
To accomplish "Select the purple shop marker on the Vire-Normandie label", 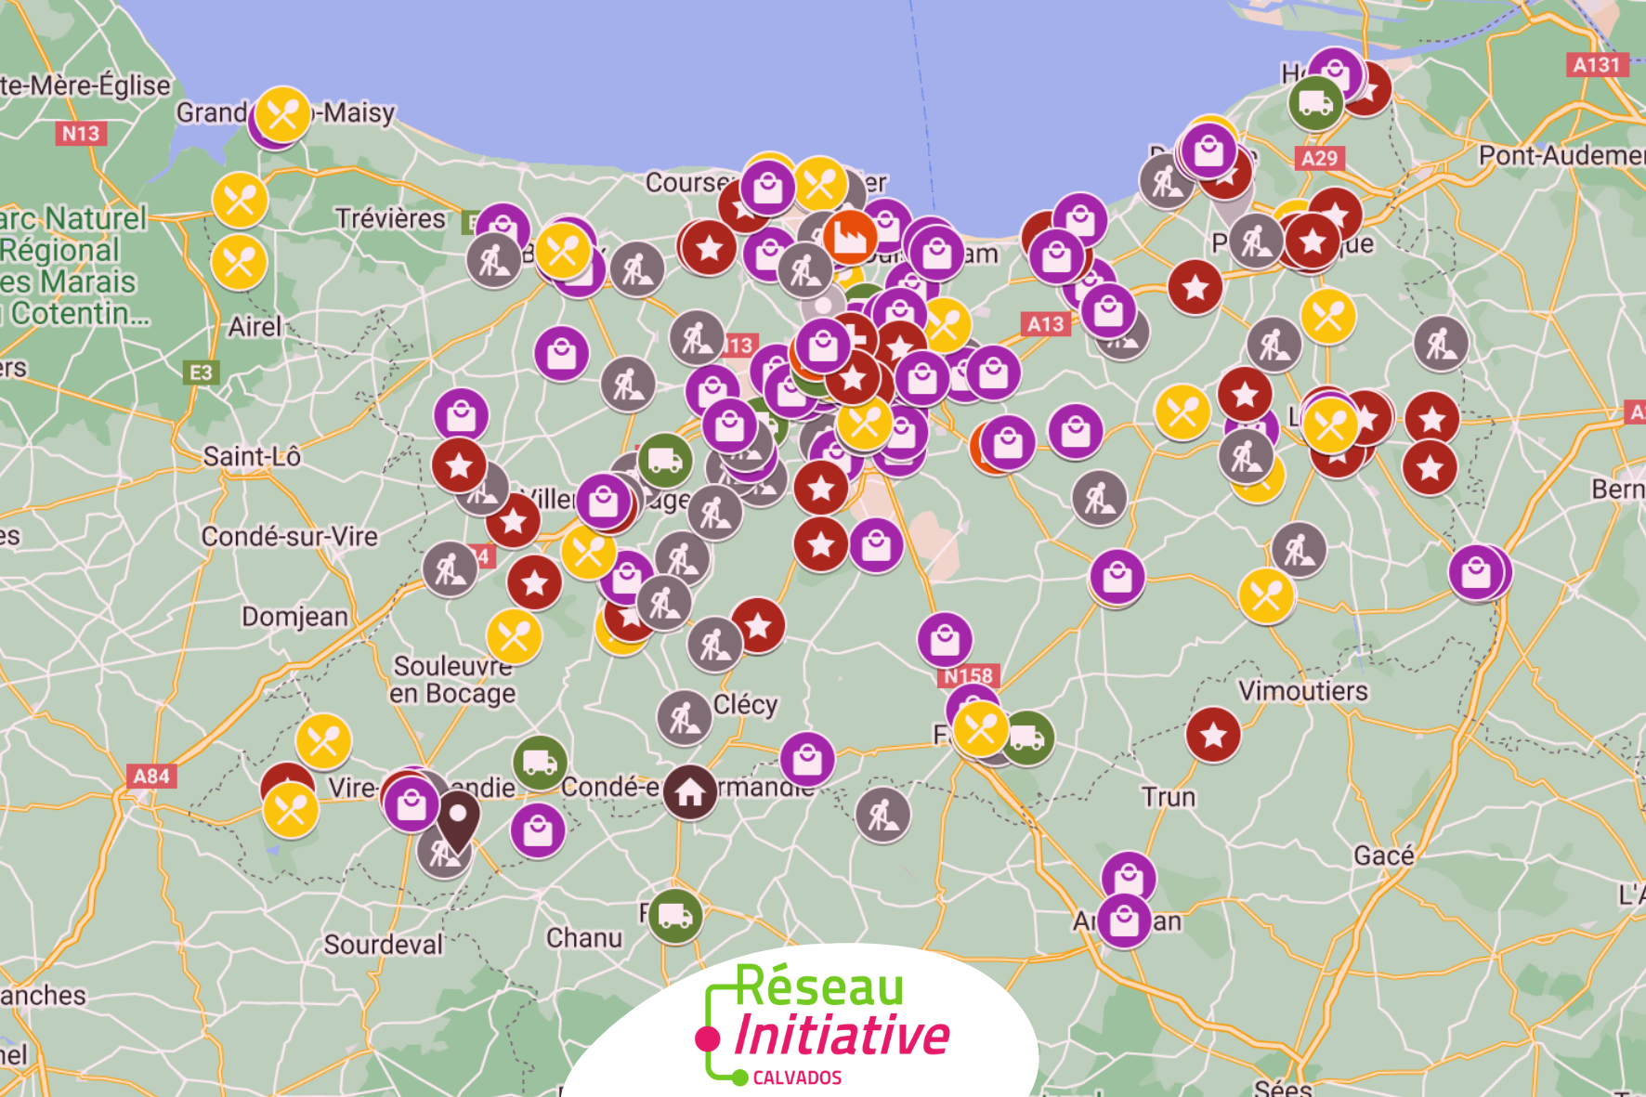I will [411, 804].
